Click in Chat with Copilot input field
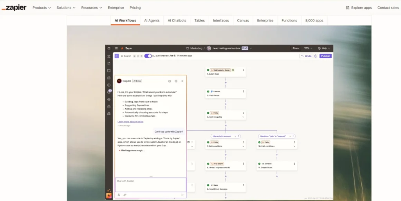 point(151,185)
